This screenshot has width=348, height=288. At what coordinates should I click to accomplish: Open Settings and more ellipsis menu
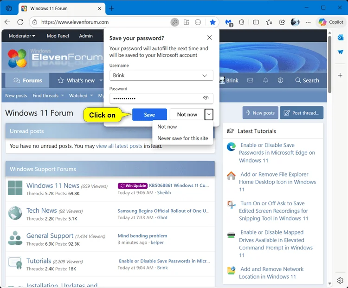coord(308,22)
